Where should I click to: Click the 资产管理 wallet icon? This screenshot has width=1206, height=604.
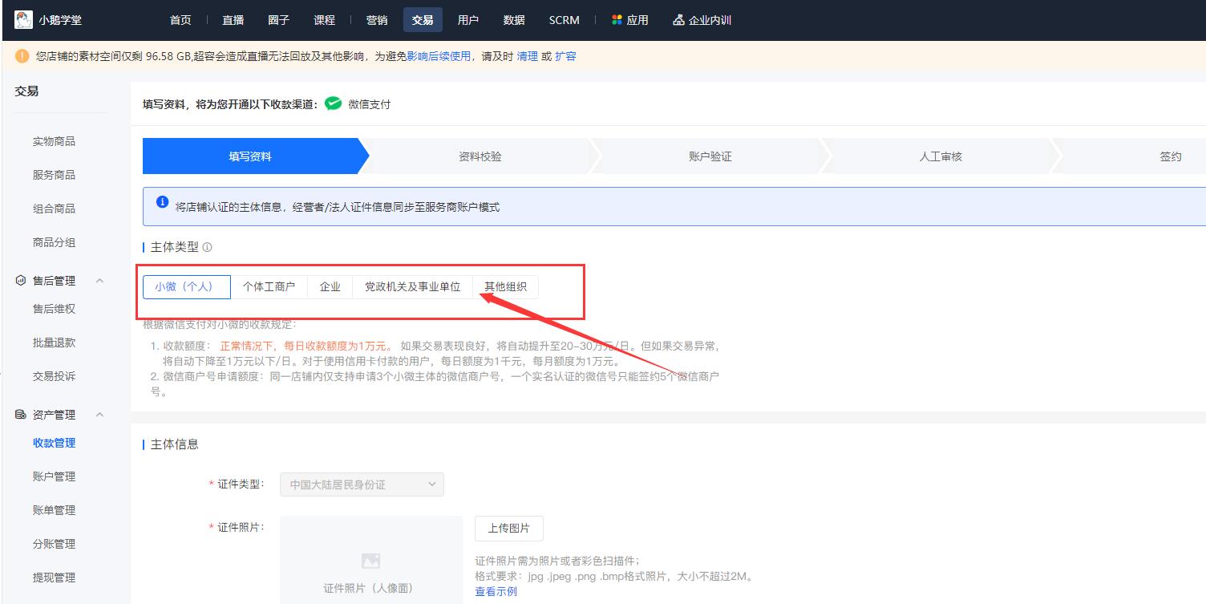(x=21, y=415)
